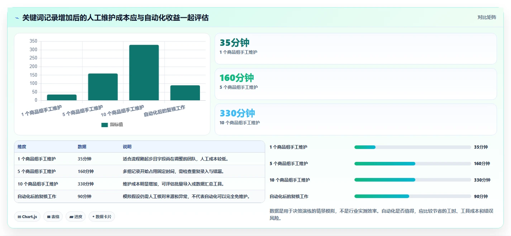Image resolution: width=511 pixels, height=236 pixels.
Task: Click the icon in the 表格 chip
Action: click(x=48, y=217)
